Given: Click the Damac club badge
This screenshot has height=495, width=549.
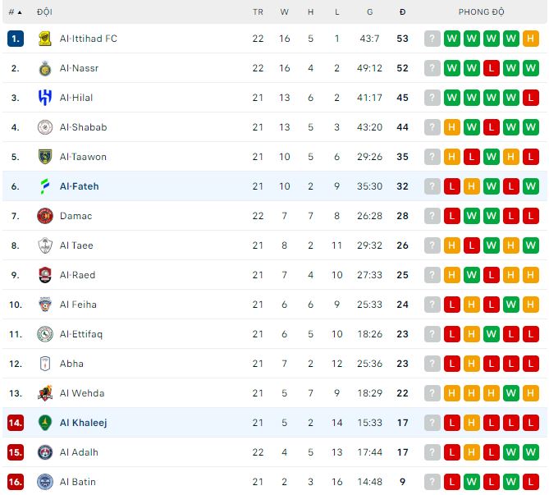Looking at the screenshot, I should tap(45, 216).
